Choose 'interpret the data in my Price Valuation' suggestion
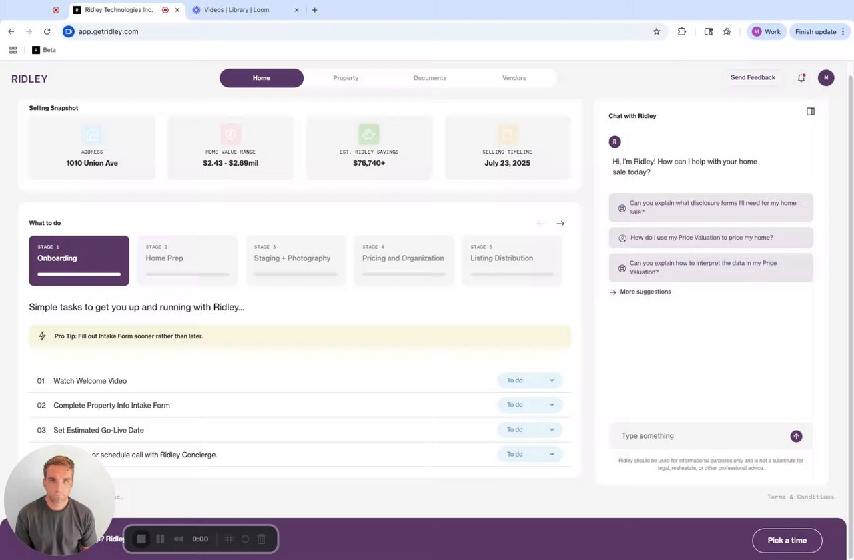 click(711, 268)
